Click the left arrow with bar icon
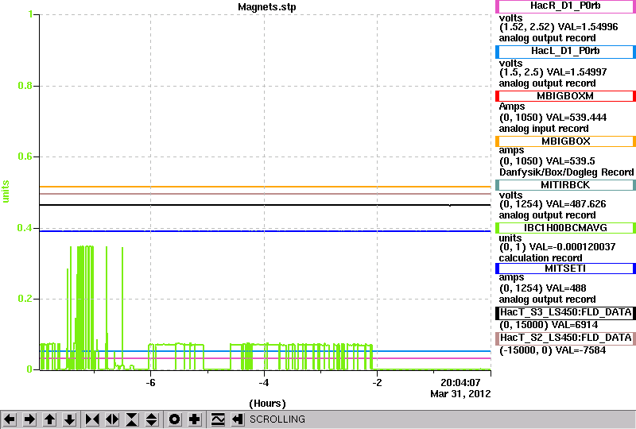 (238, 419)
